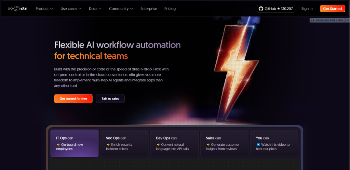The width and height of the screenshot is (350, 170).
Task: Click the Sign in link
Action: (307, 9)
